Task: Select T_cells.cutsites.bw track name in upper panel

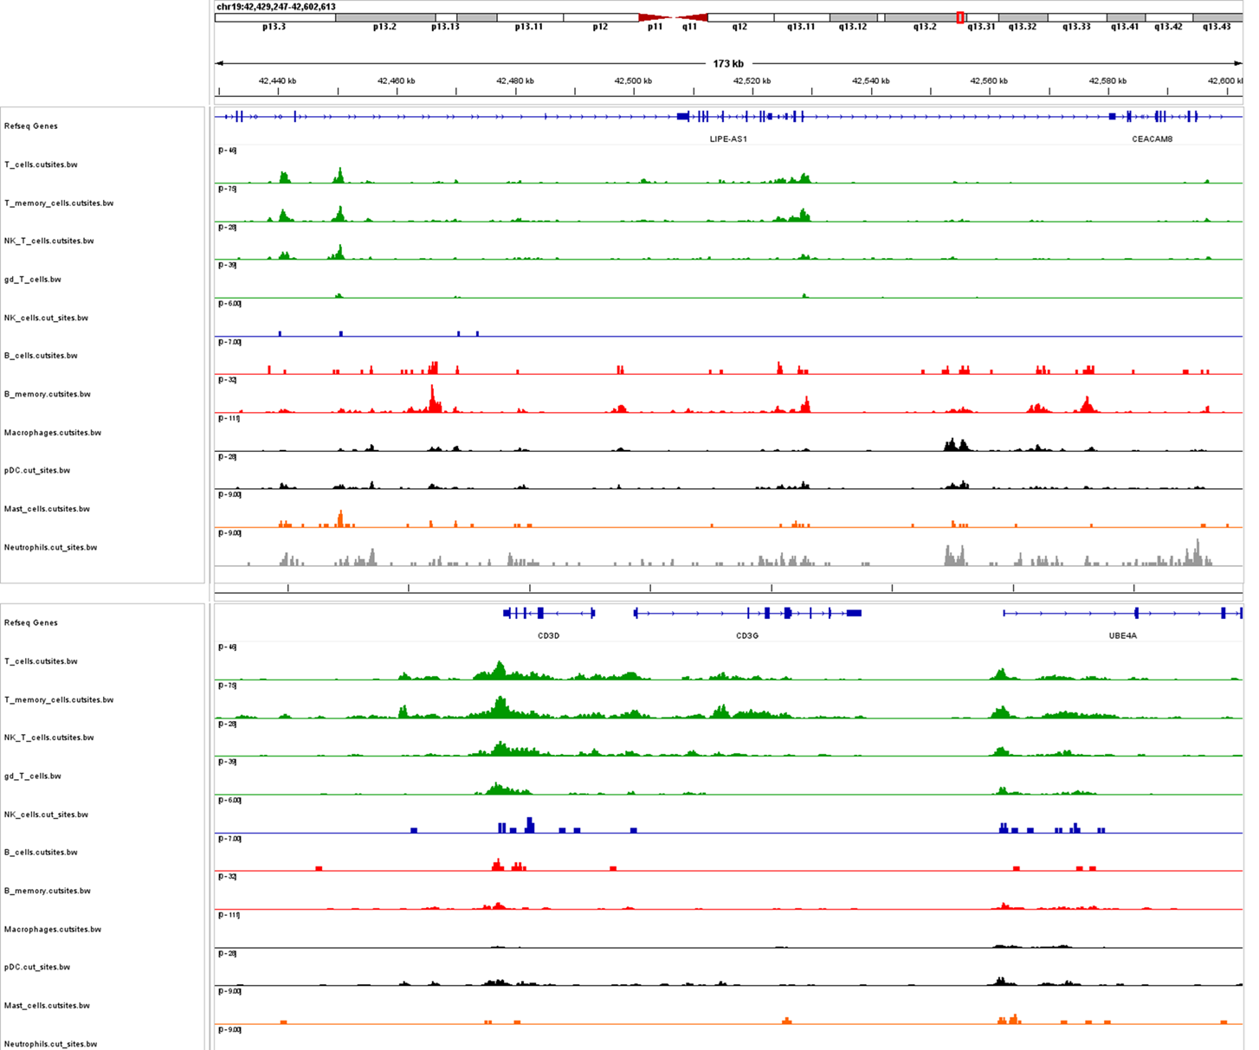Action: click(41, 164)
